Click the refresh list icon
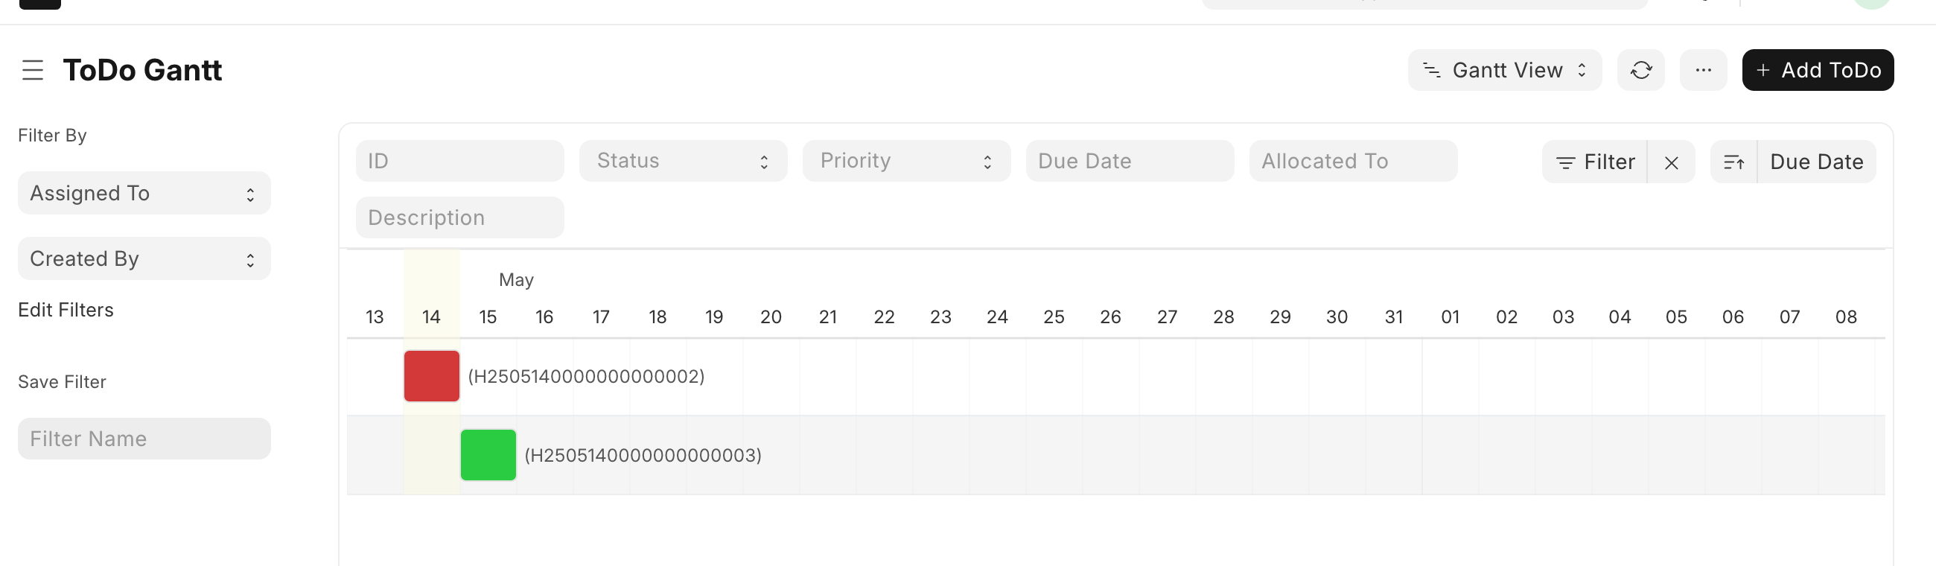Viewport: 1936px width, 566px height. click(1640, 70)
